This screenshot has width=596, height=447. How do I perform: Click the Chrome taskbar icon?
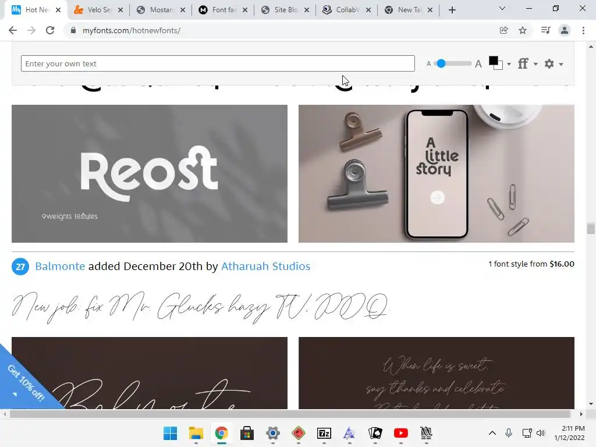(x=222, y=433)
